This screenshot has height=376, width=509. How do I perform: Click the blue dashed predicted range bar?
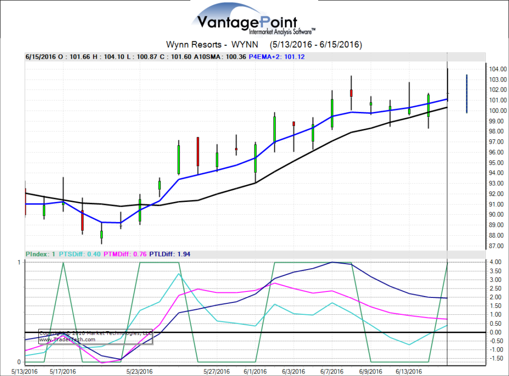[x=467, y=94]
